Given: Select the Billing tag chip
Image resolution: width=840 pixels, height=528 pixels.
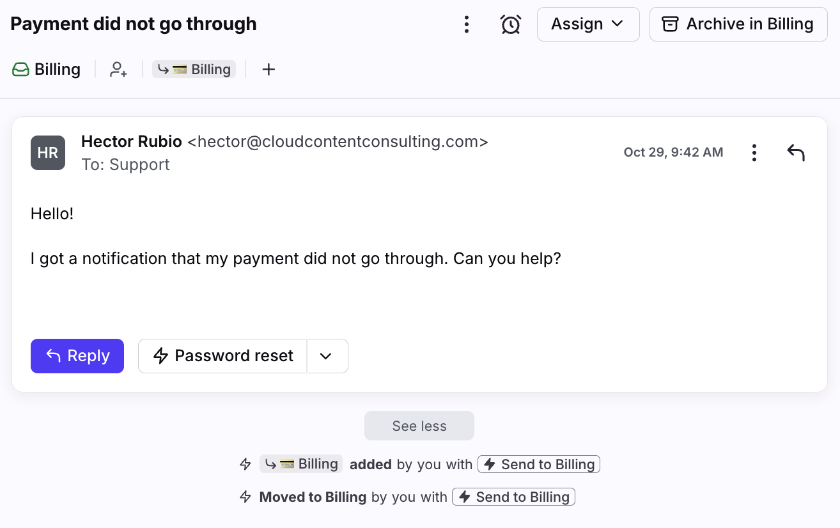Looking at the screenshot, I should coord(194,69).
